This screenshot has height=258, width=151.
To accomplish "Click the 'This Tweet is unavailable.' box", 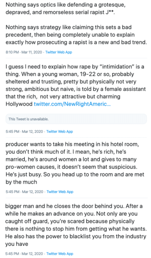I will [76, 119].
